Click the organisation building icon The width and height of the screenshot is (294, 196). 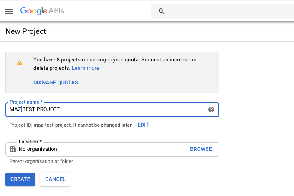tap(13, 149)
